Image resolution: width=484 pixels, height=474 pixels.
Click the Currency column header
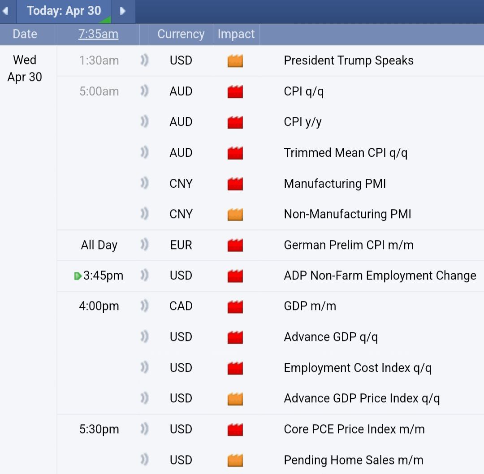(x=181, y=34)
